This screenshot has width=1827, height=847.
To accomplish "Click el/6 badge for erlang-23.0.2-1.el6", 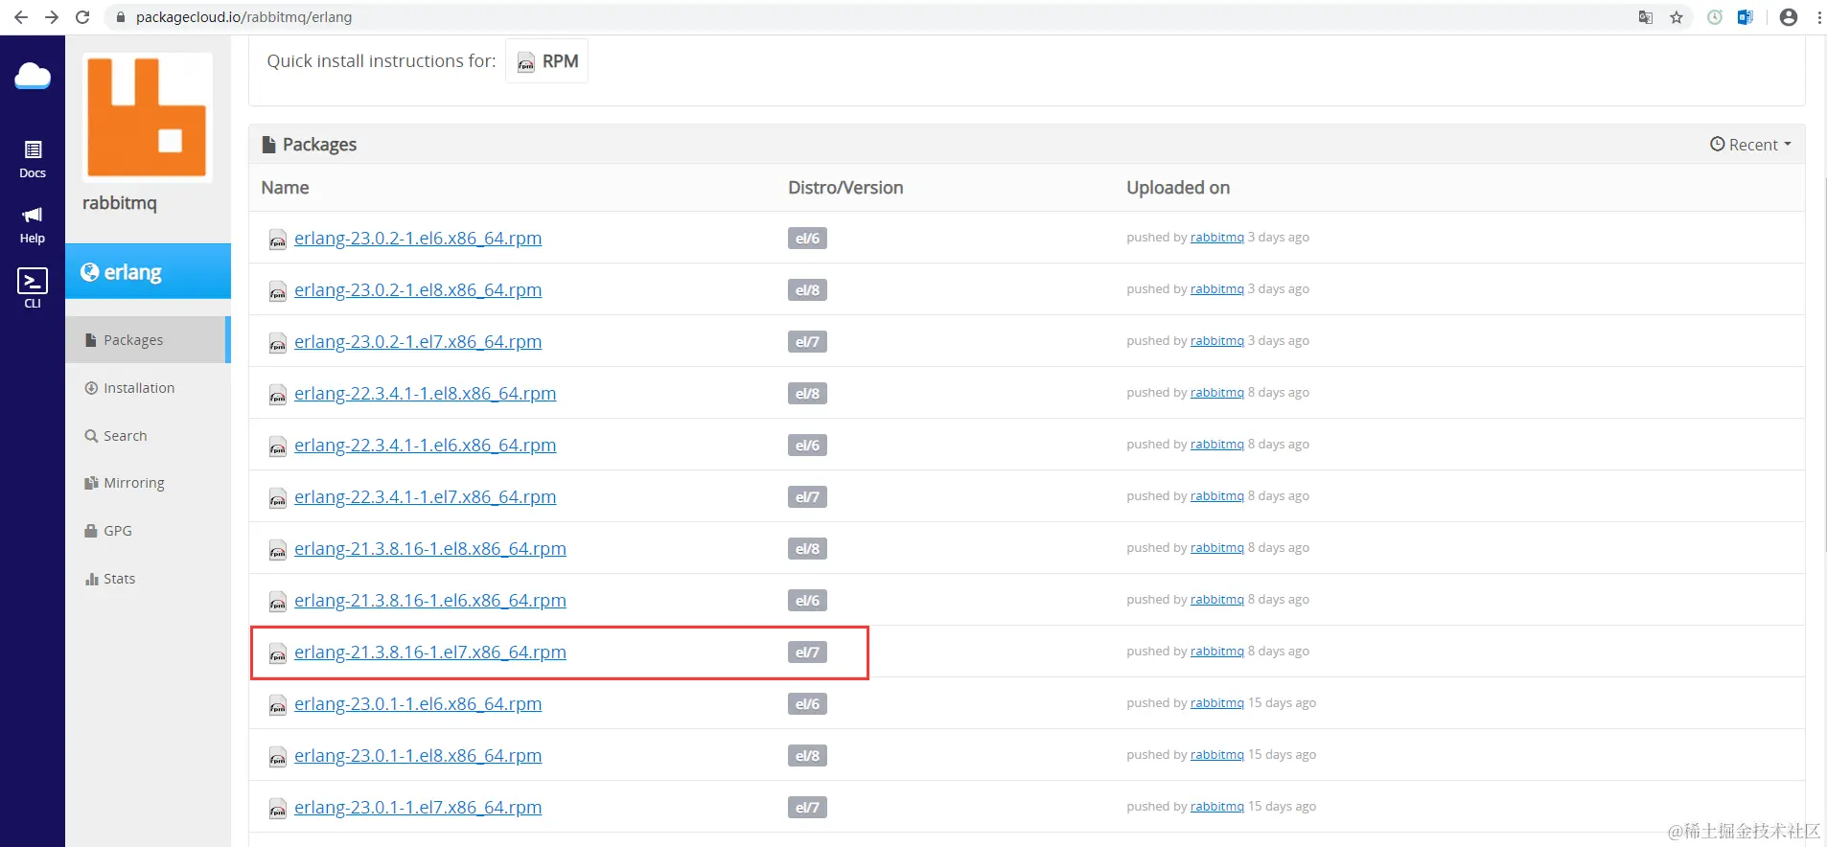I will (x=807, y=239).
